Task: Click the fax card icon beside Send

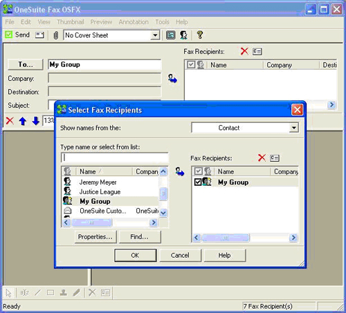Action: point(39,35)
